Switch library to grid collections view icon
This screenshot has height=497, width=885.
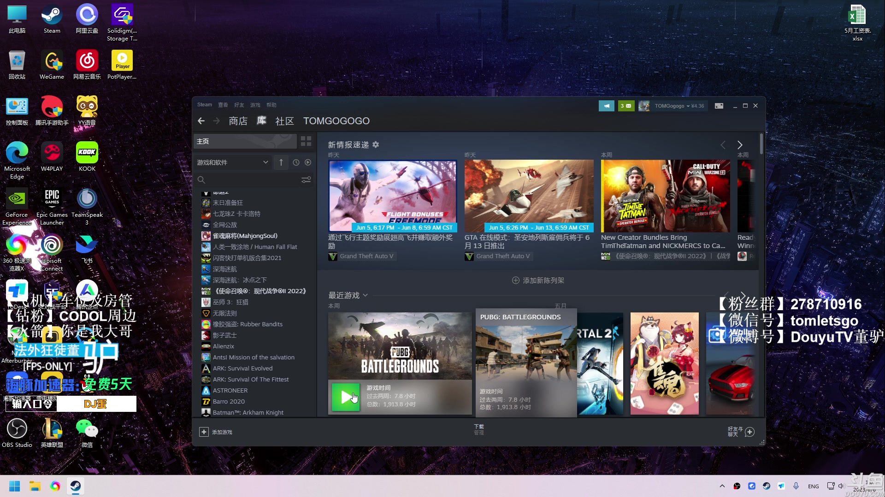pos(306,141)
